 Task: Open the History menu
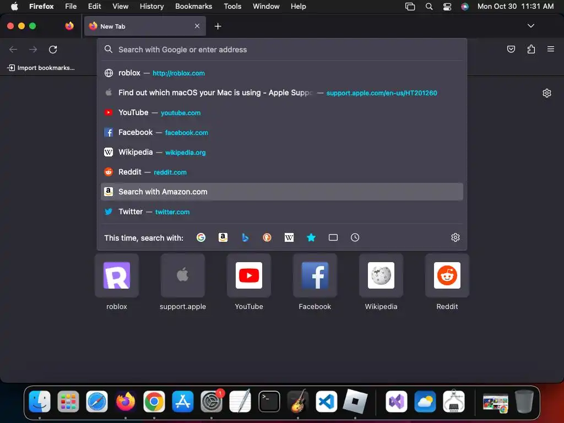coord(151,6)
